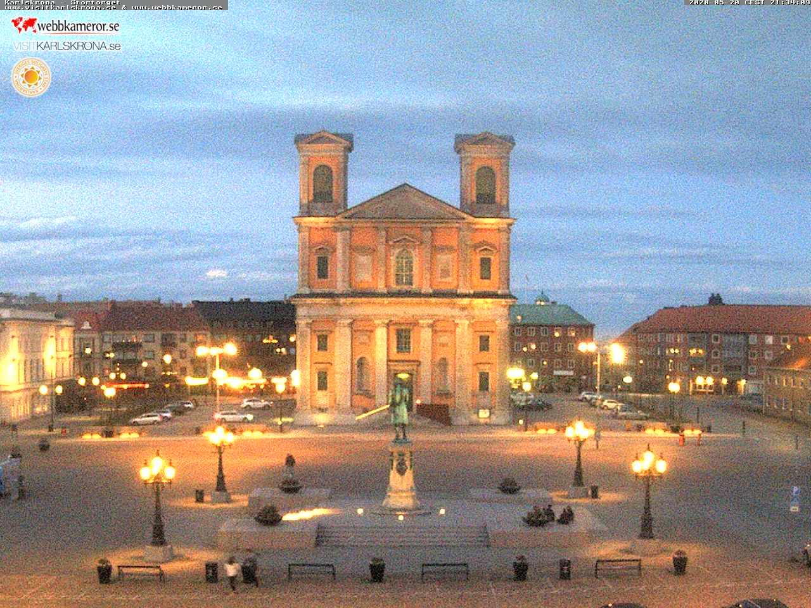Open the VISITKARLSKRONA.se logo link
The width and height of the screenshot is (811, 608).
pos(67,46)
